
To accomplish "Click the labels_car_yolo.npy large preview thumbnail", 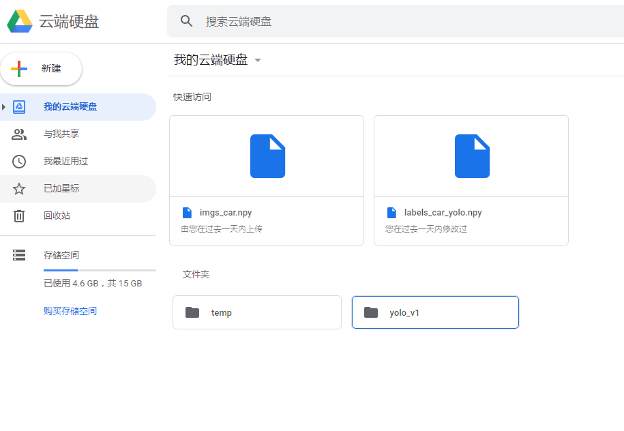I will tap(472, 156).
